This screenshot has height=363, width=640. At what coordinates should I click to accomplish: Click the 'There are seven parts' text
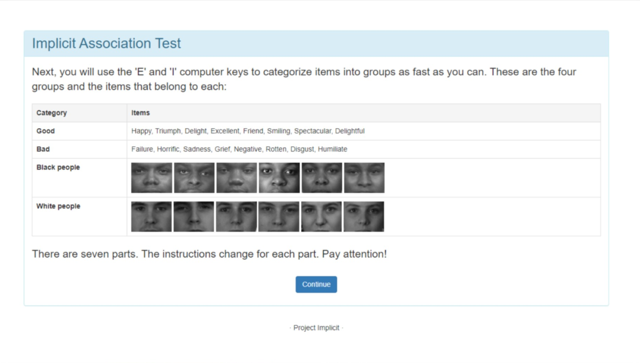point(209,254)
